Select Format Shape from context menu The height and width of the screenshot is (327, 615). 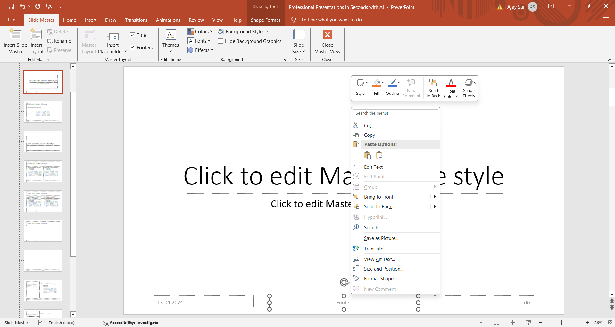[380, 279]
